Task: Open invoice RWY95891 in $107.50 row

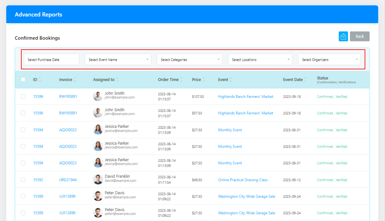Action: (68, 97)
